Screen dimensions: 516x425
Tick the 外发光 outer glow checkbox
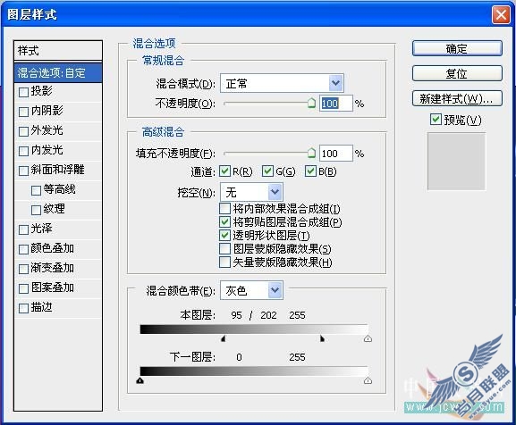coord(23,132)
